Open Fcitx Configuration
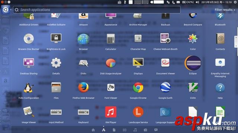238x133 pixels. 28,88
